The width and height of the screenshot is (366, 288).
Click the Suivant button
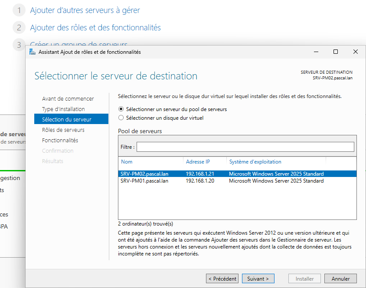click(258, 279)
